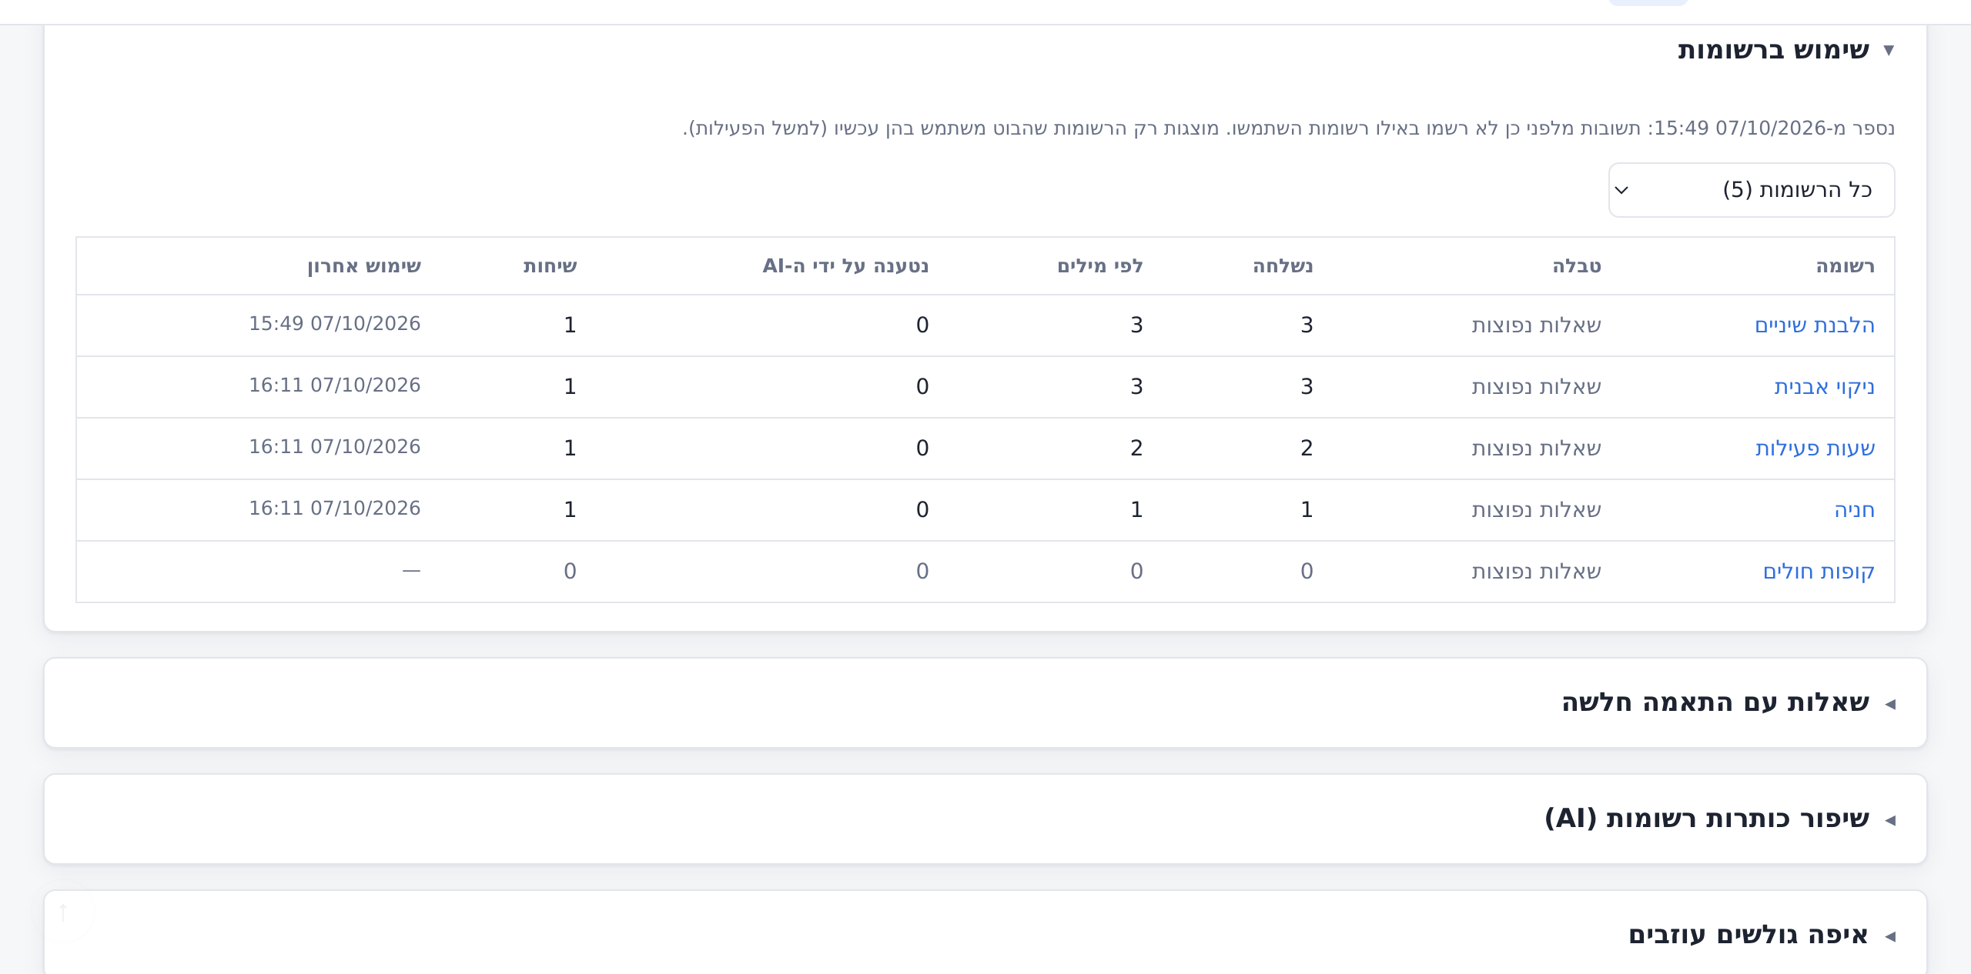Image resolution: width=1971 pixels, height=974 pixels.
Task: Open the הלבנת שיניים record link
Action: [x=1815, y=325]
